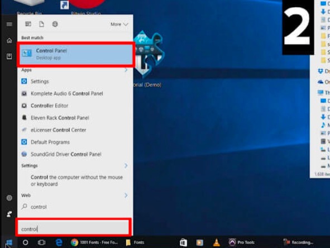Click the Default Programs result icon
The width and height of the screenshot is (330, 248).
point(24,142)
